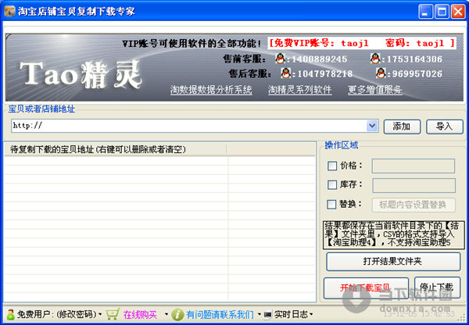
Task: Click the 免费用户: (修改密码) status item
Action: (56, 315)
